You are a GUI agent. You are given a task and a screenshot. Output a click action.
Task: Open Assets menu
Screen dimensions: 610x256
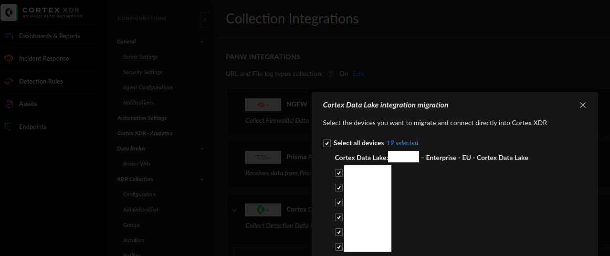coord(28,104)
